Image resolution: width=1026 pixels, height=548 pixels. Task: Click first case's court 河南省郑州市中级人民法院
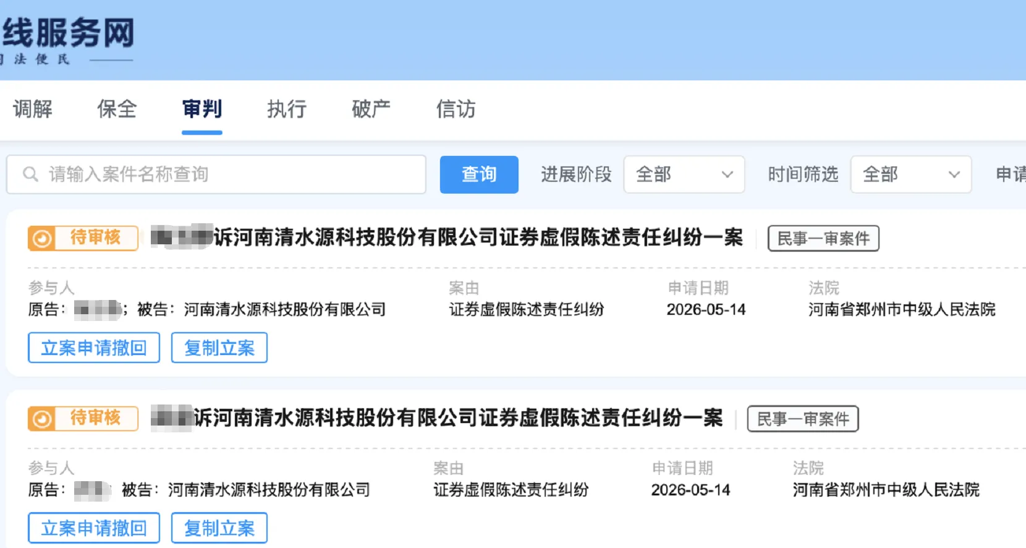[x=902, y=309]
